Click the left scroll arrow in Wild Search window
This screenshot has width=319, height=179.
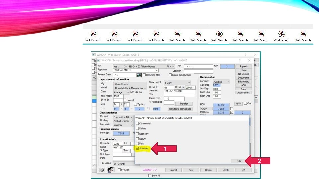point(94,165)
